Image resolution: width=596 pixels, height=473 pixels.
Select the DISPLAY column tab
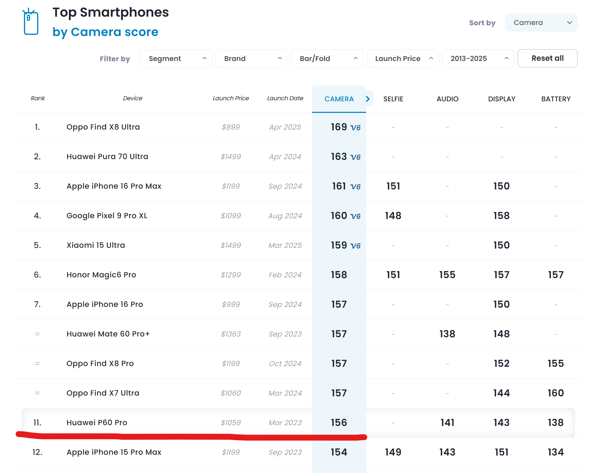[x=501, y=99]
